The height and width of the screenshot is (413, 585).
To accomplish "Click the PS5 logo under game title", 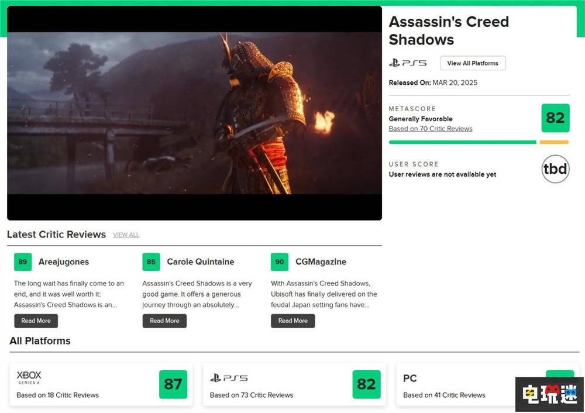I will 407,63.
